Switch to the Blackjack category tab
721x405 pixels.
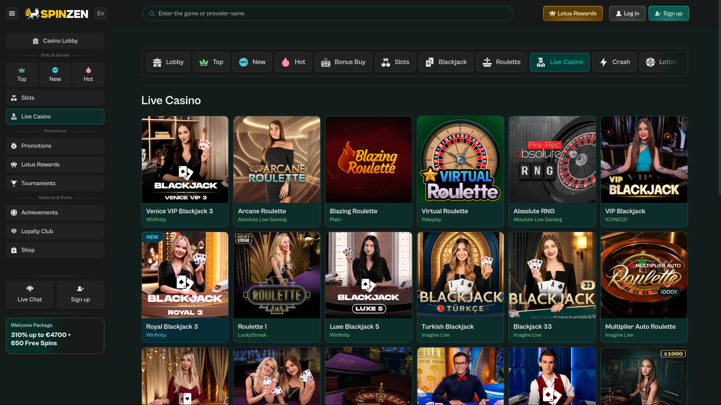[x=446, y=62]
